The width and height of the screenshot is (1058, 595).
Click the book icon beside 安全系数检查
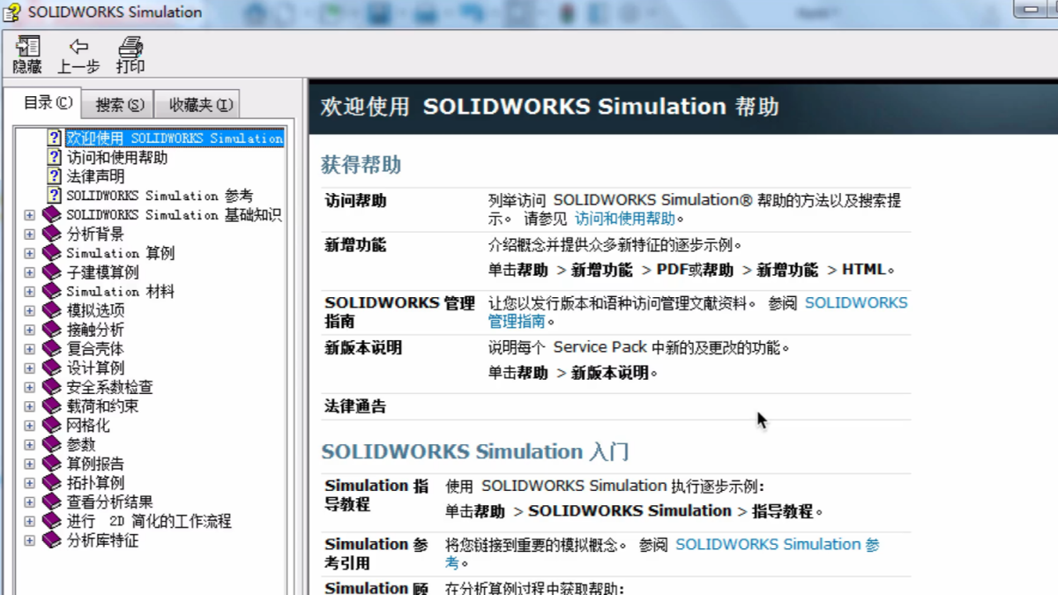coord(52,387)
